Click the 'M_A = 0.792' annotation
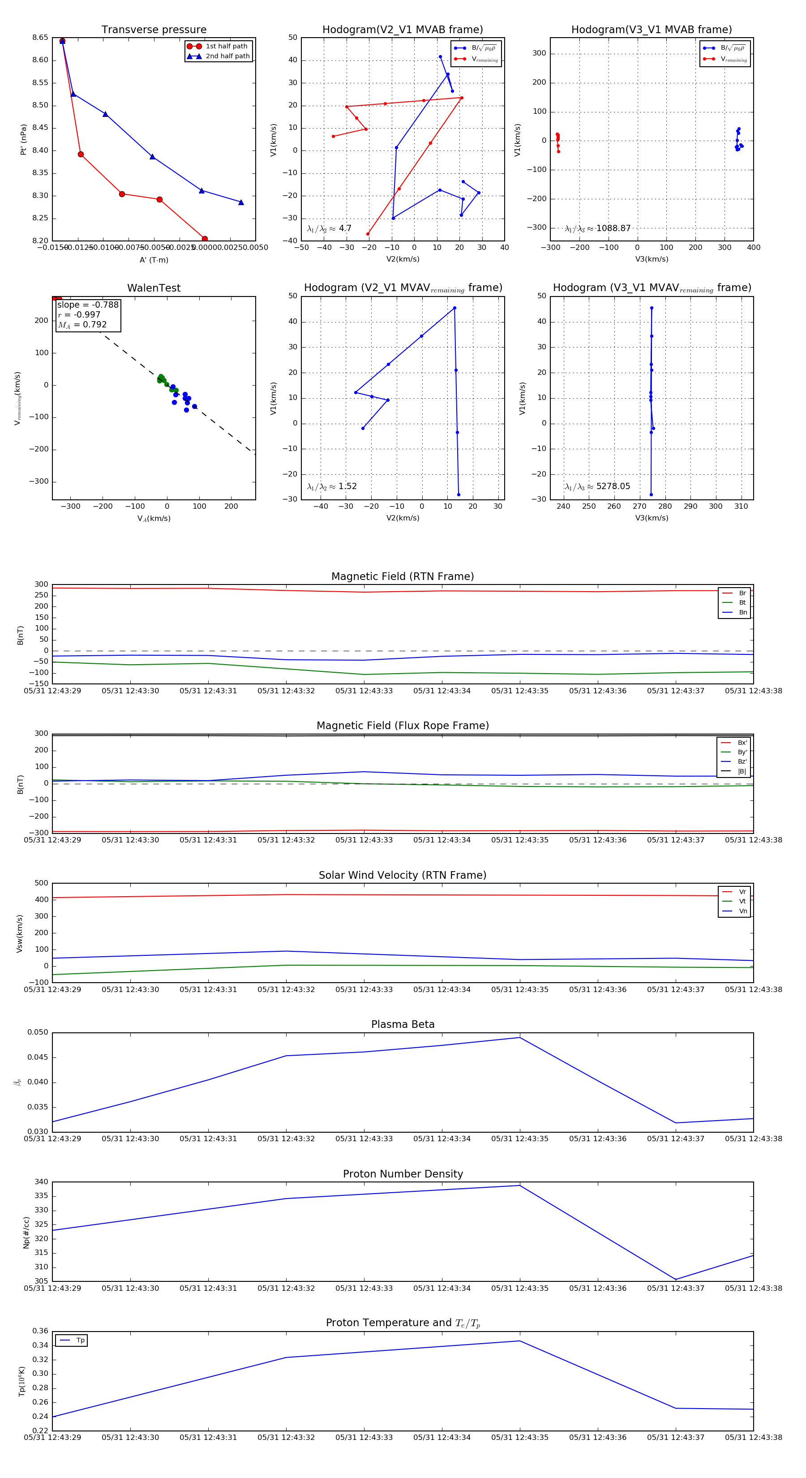 (82, 325)
